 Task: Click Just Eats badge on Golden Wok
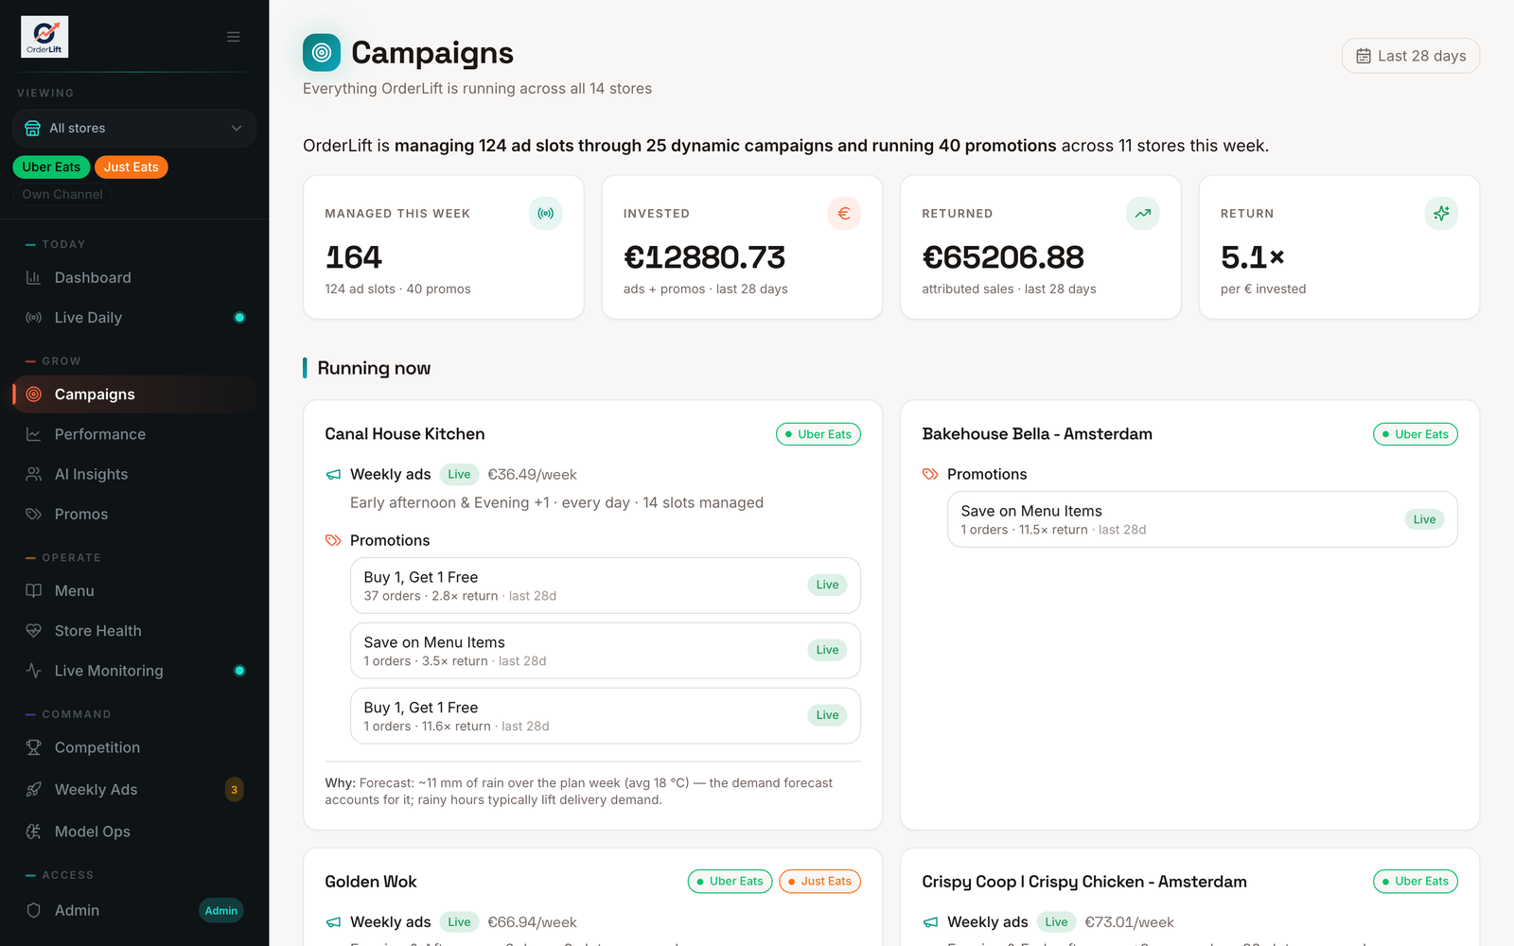[819, 881]
